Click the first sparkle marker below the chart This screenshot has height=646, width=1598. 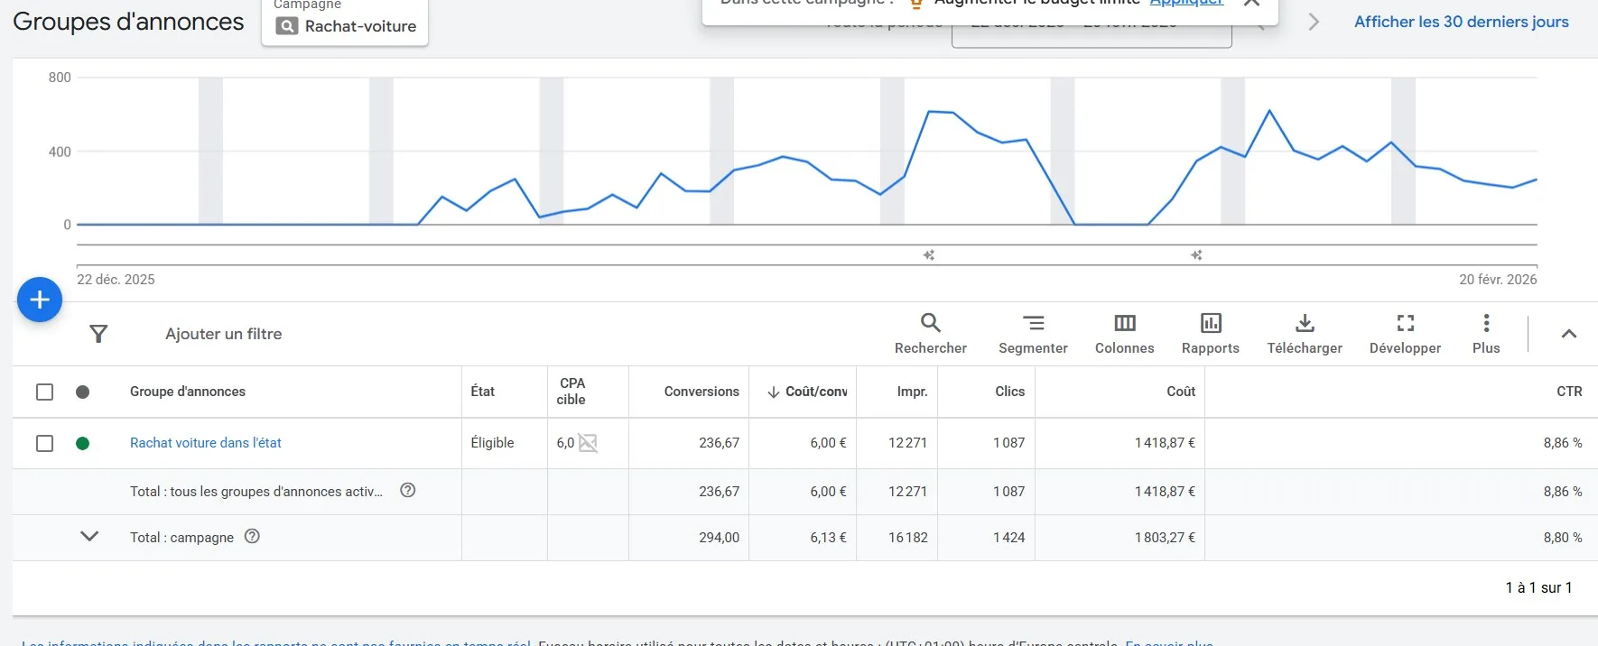(x=929, y=255)
